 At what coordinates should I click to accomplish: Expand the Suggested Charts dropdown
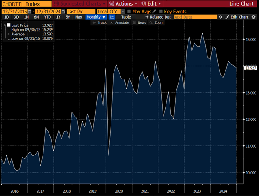click(x=105, y=3)
